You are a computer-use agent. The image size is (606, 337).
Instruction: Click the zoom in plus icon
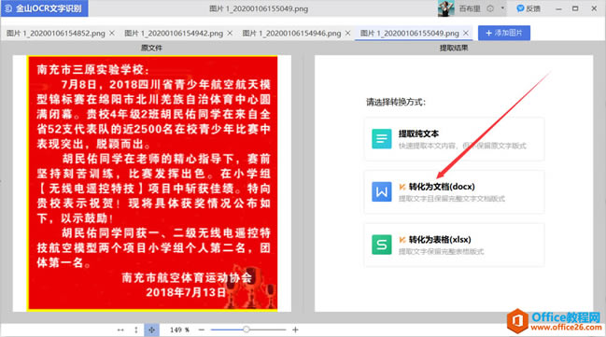pos(295,330)
